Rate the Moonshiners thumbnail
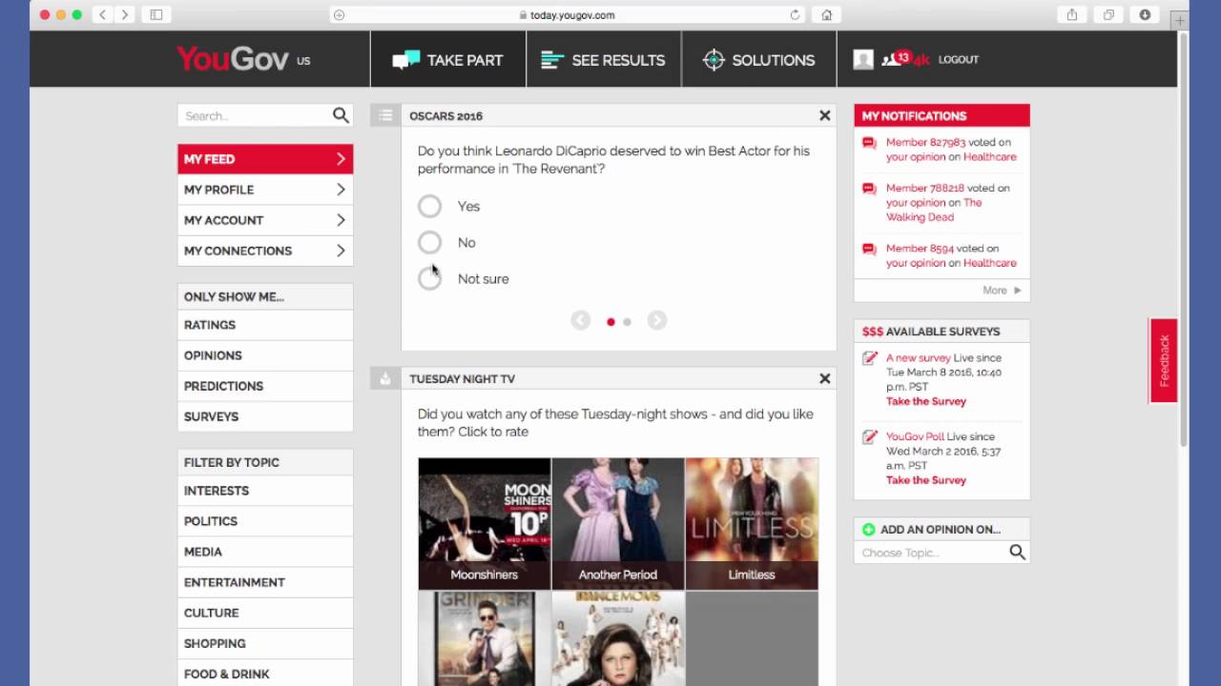This screenshot has width=1221, height=686. coord(485,523)
